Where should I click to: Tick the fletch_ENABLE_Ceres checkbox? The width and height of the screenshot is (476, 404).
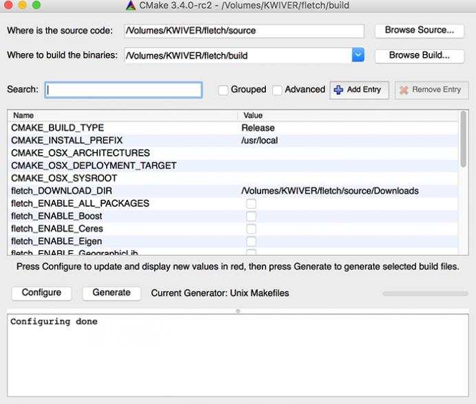[251, 229]
